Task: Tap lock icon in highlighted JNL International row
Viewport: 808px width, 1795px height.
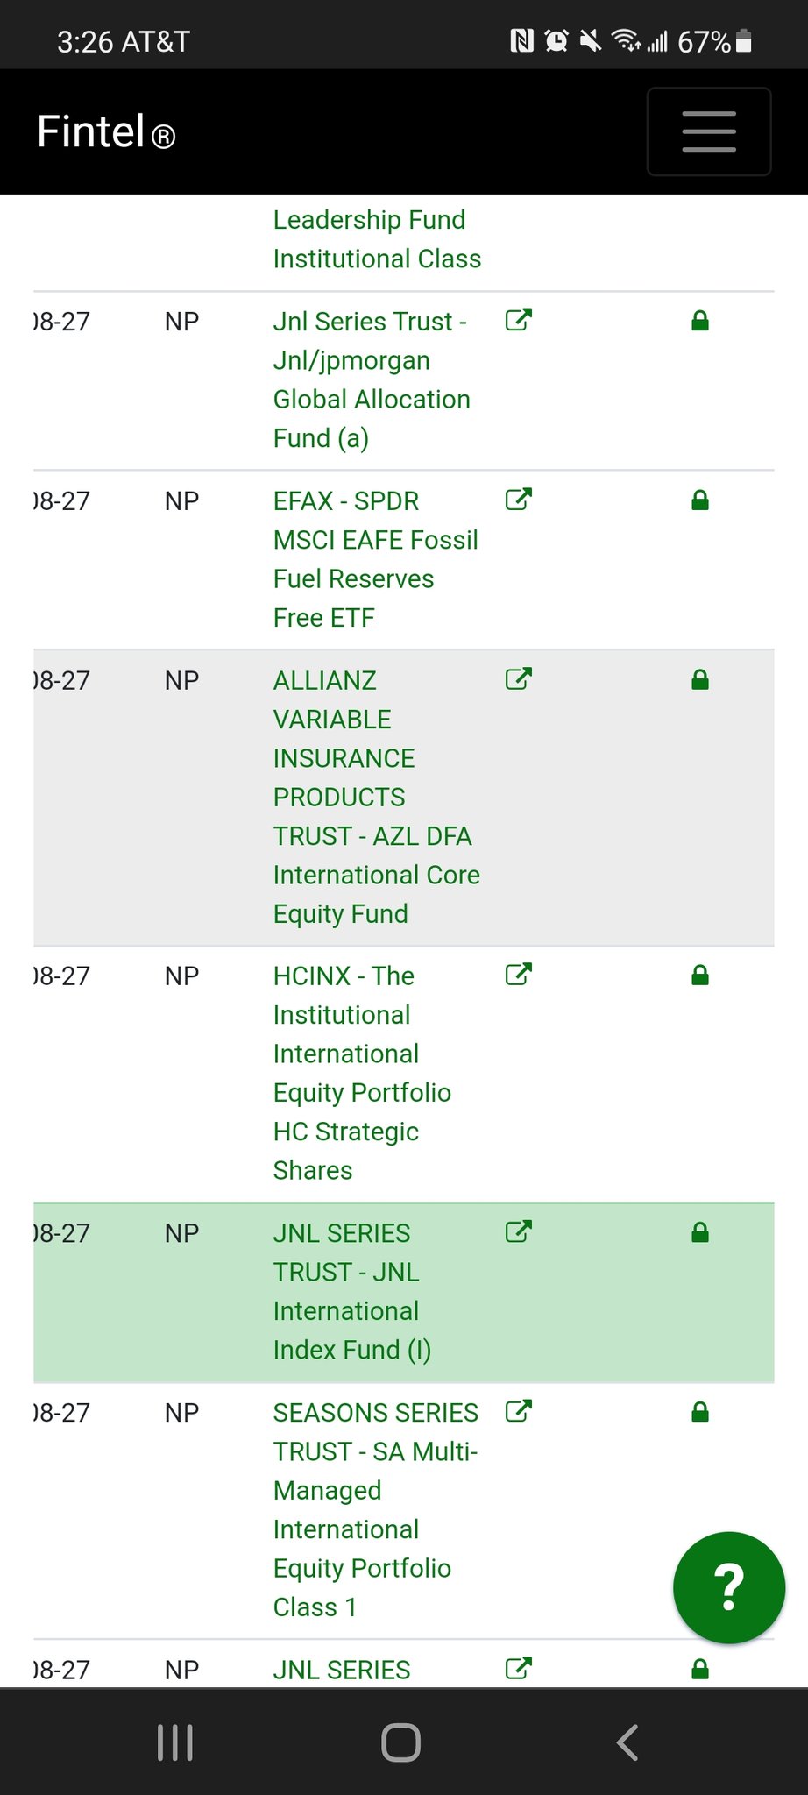Action: pos(699,1232)
